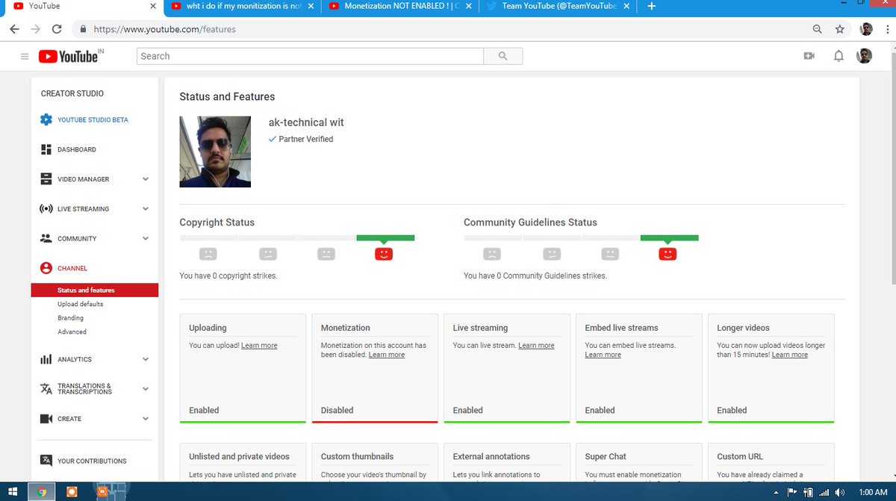Click the Video Manager icon

coord(46,179)
